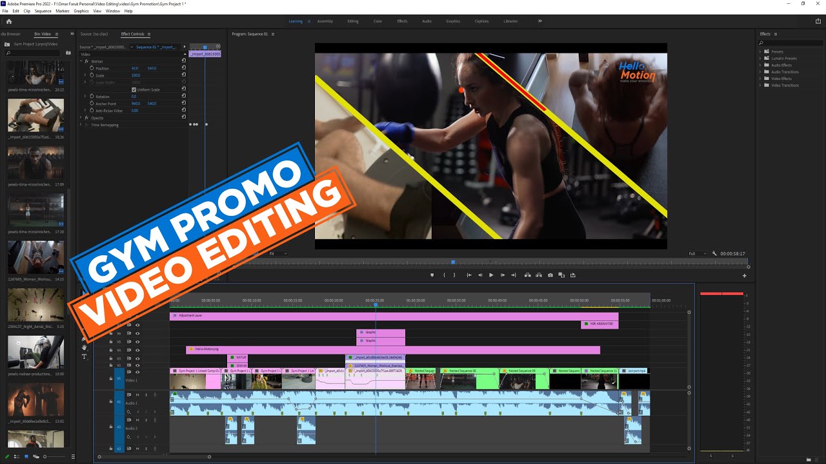This screenshot has width=826, height=464.
Task: Open the Graphics menu in the menu bar
Action: (81, 11)
